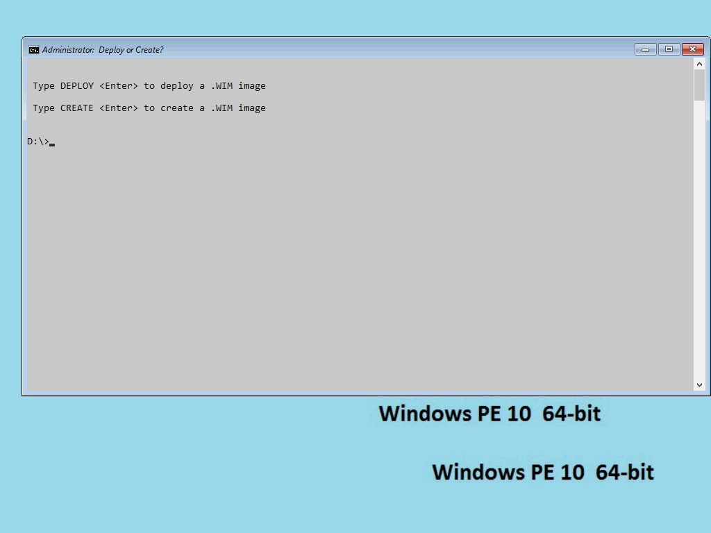Click the command prompt icon in title bar
The height and width of the screenshot is (533, 711).
click(x=33, y=49)
